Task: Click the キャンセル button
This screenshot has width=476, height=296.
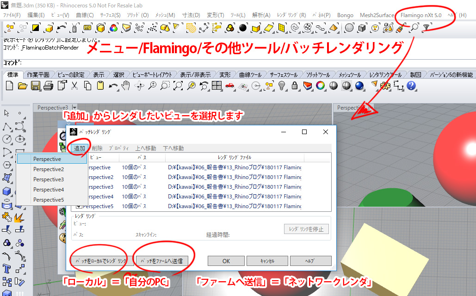Action: 267,261
